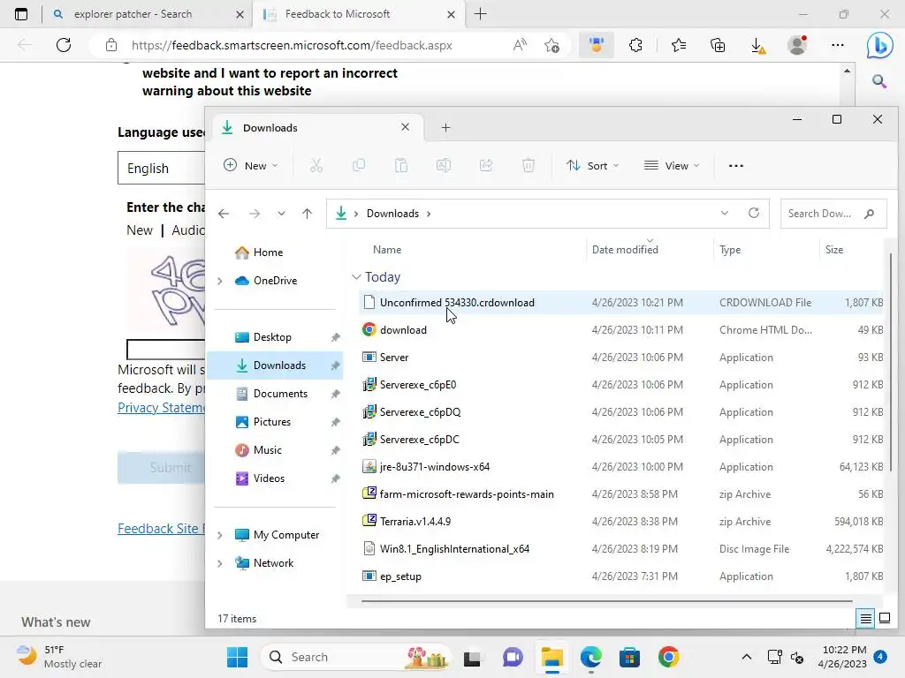Open Edge Downloads icon with warning
Image resolution: width=905 pixels, height=678 pixels.
point(757,45)
